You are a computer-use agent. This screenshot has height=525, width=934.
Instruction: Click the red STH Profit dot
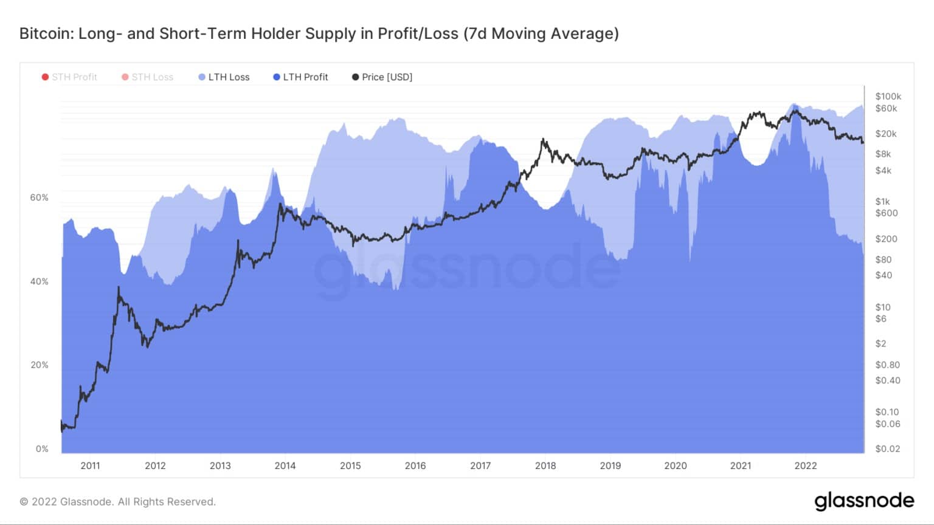pyautogui.click(x=45, y=77)
